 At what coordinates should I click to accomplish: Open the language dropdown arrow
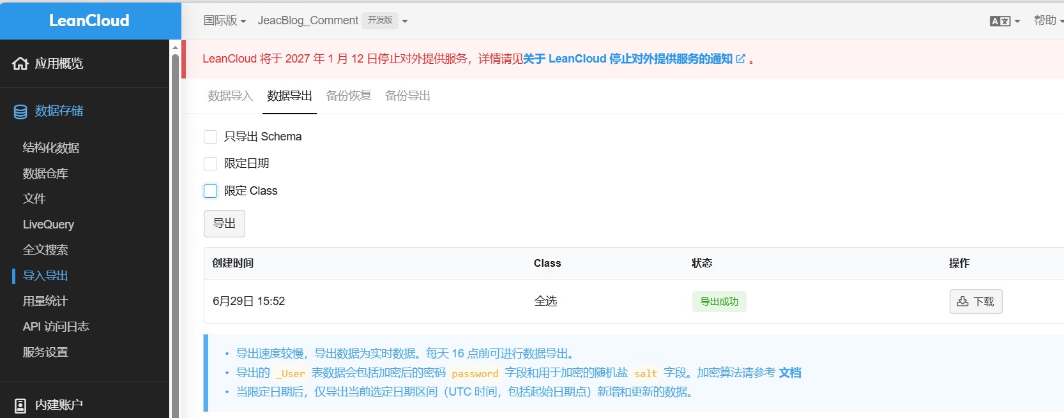click(x=1017, y=21)
